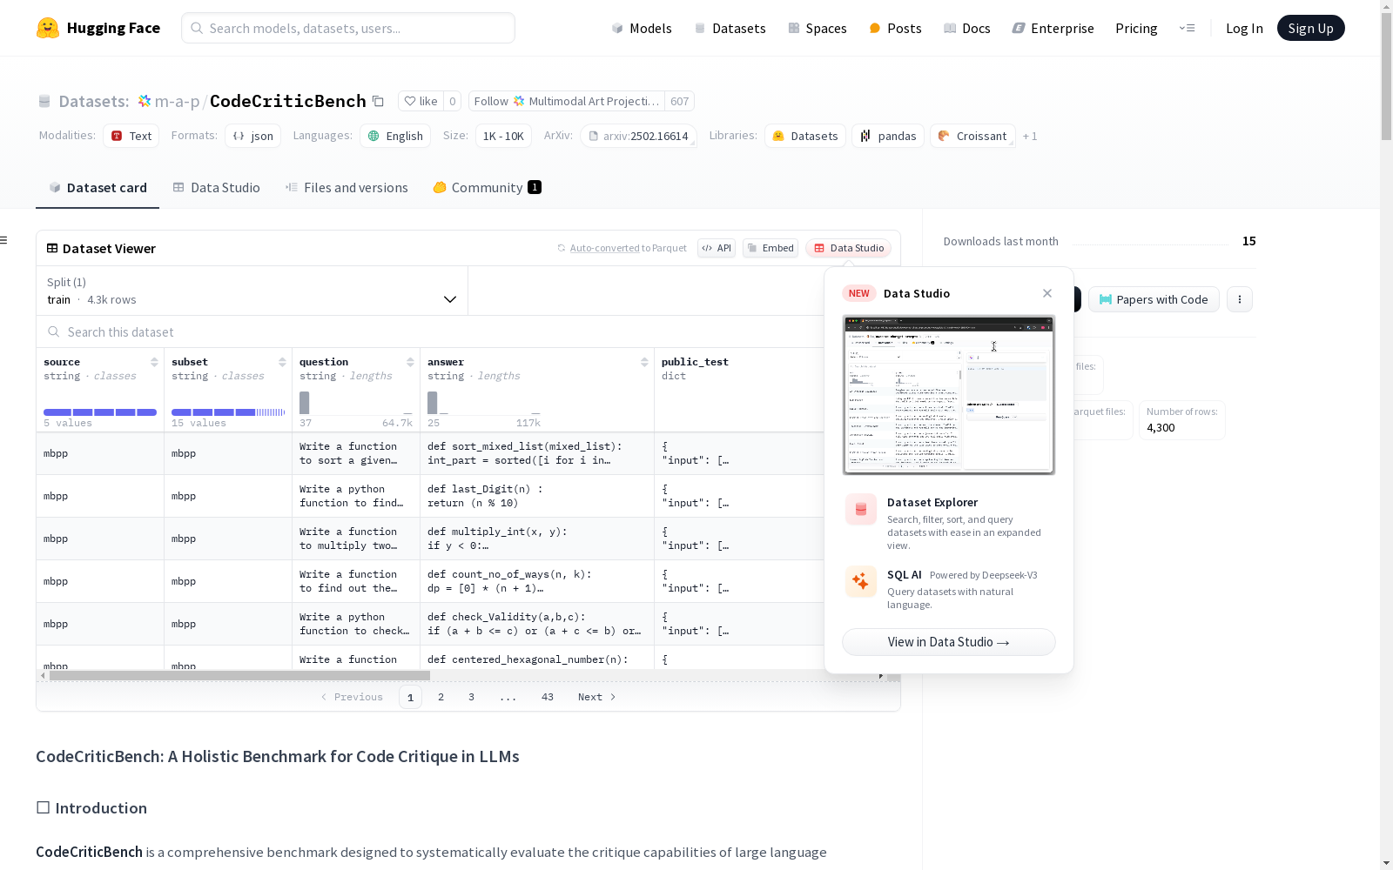
Task: Filter by json format tag
Action: coord(252,136)
